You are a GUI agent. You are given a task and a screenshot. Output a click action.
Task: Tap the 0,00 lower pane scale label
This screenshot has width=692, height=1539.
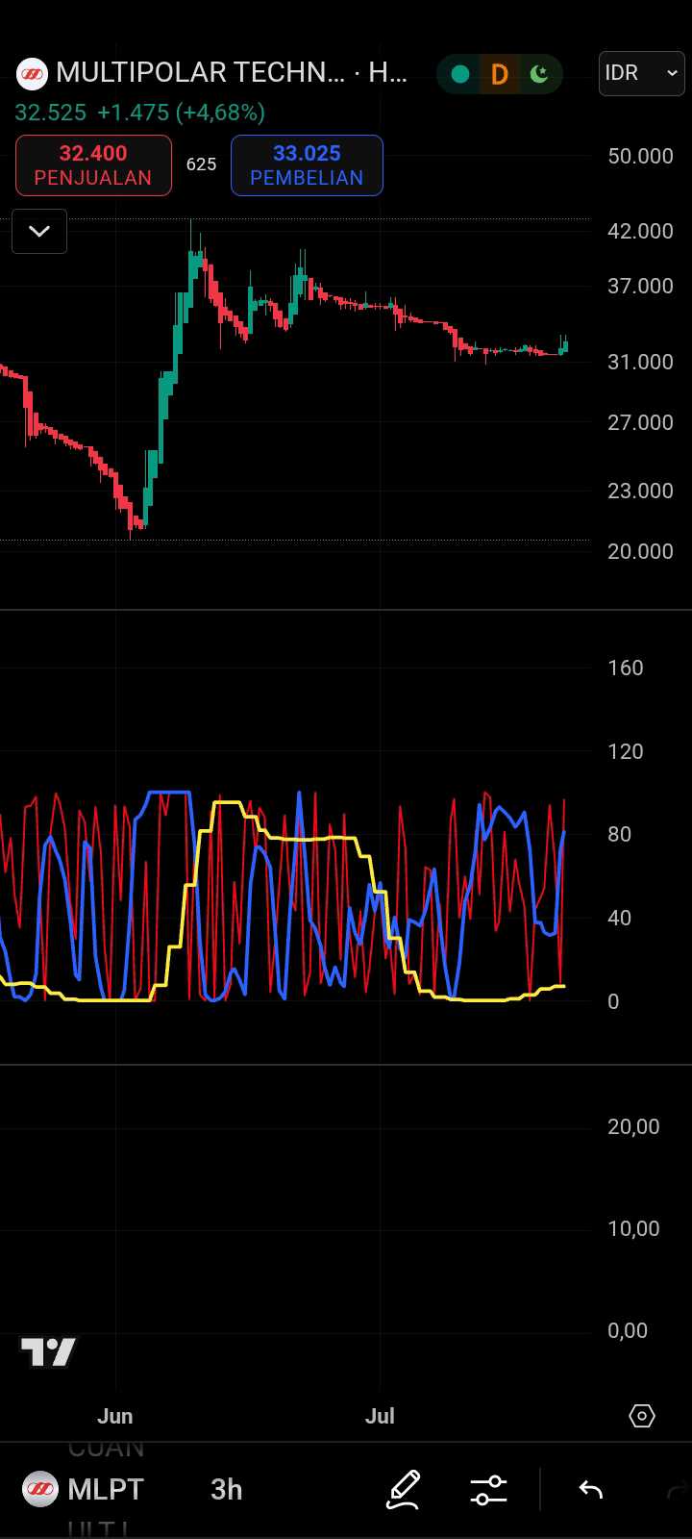[628, 1330]
